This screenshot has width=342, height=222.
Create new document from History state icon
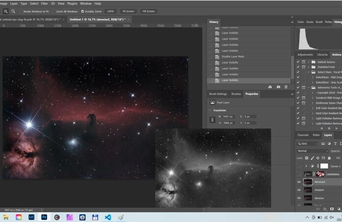(x=270, y=87)
